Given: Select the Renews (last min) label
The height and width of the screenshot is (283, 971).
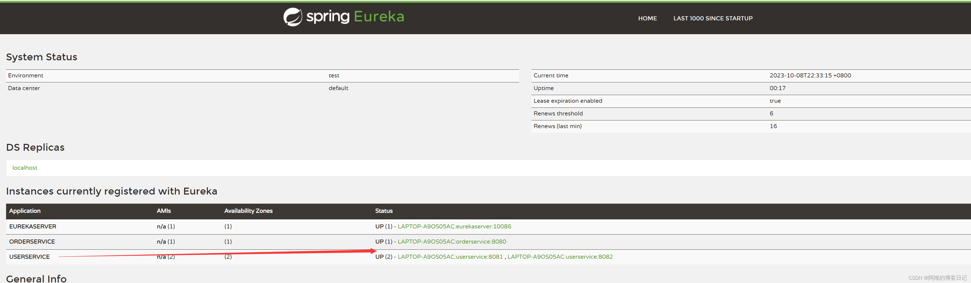Looking at the screenshot, I should tap(557, 126).
